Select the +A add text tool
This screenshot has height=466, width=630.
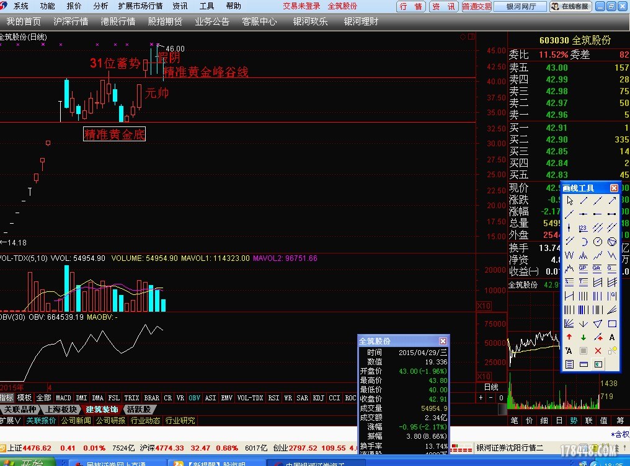pos(569,351)
